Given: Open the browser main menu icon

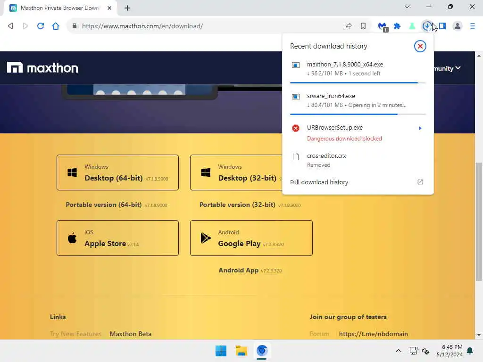Looking at the screenshot, I should click(473, 26).
